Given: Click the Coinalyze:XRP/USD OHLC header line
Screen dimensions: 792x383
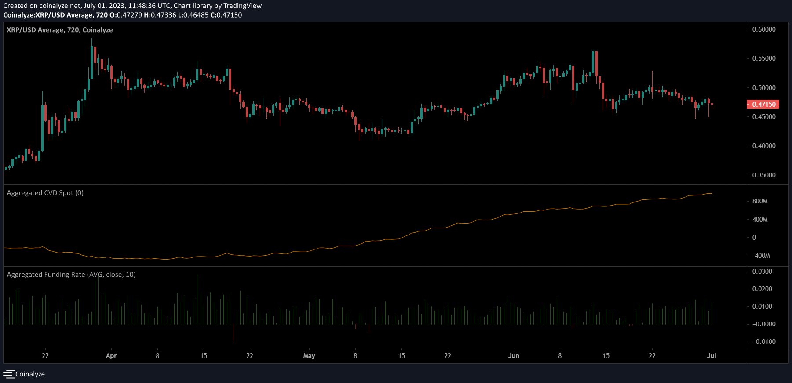Looking at the screenshot, I should point(123,15).
